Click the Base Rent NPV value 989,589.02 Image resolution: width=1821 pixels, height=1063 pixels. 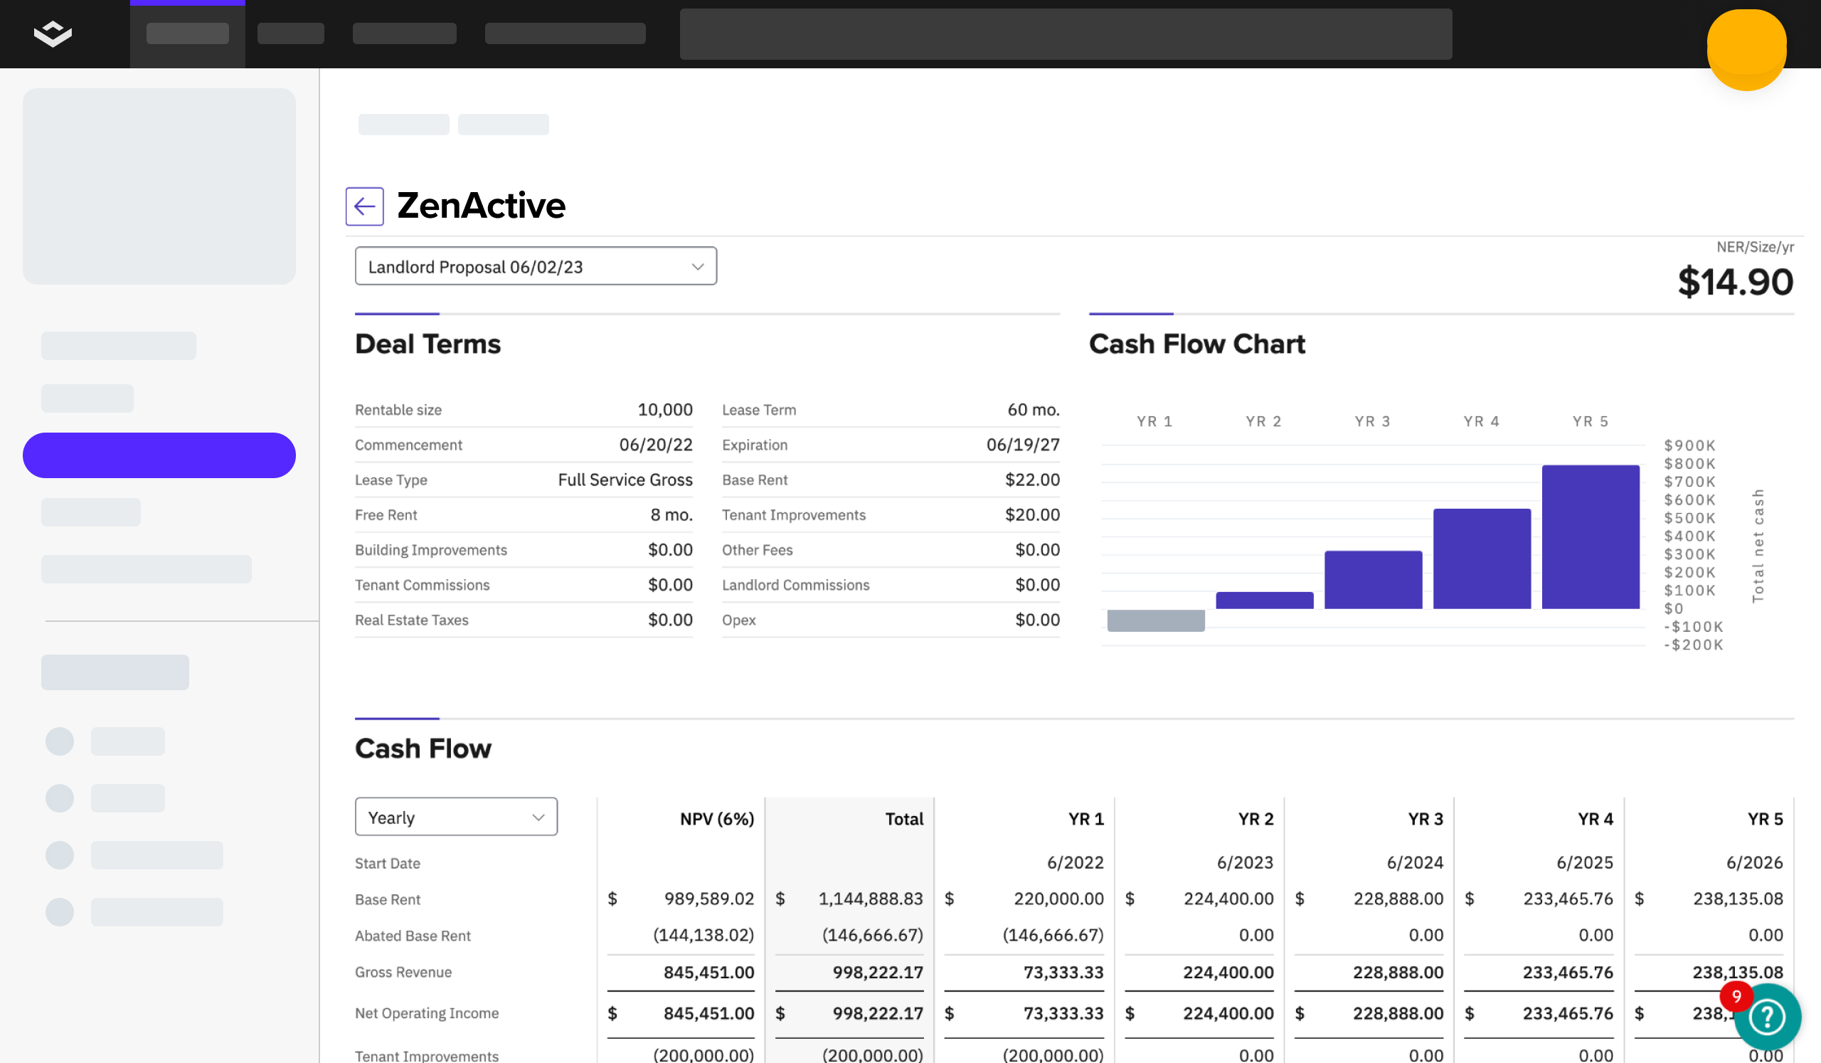[x=709, y=899]
